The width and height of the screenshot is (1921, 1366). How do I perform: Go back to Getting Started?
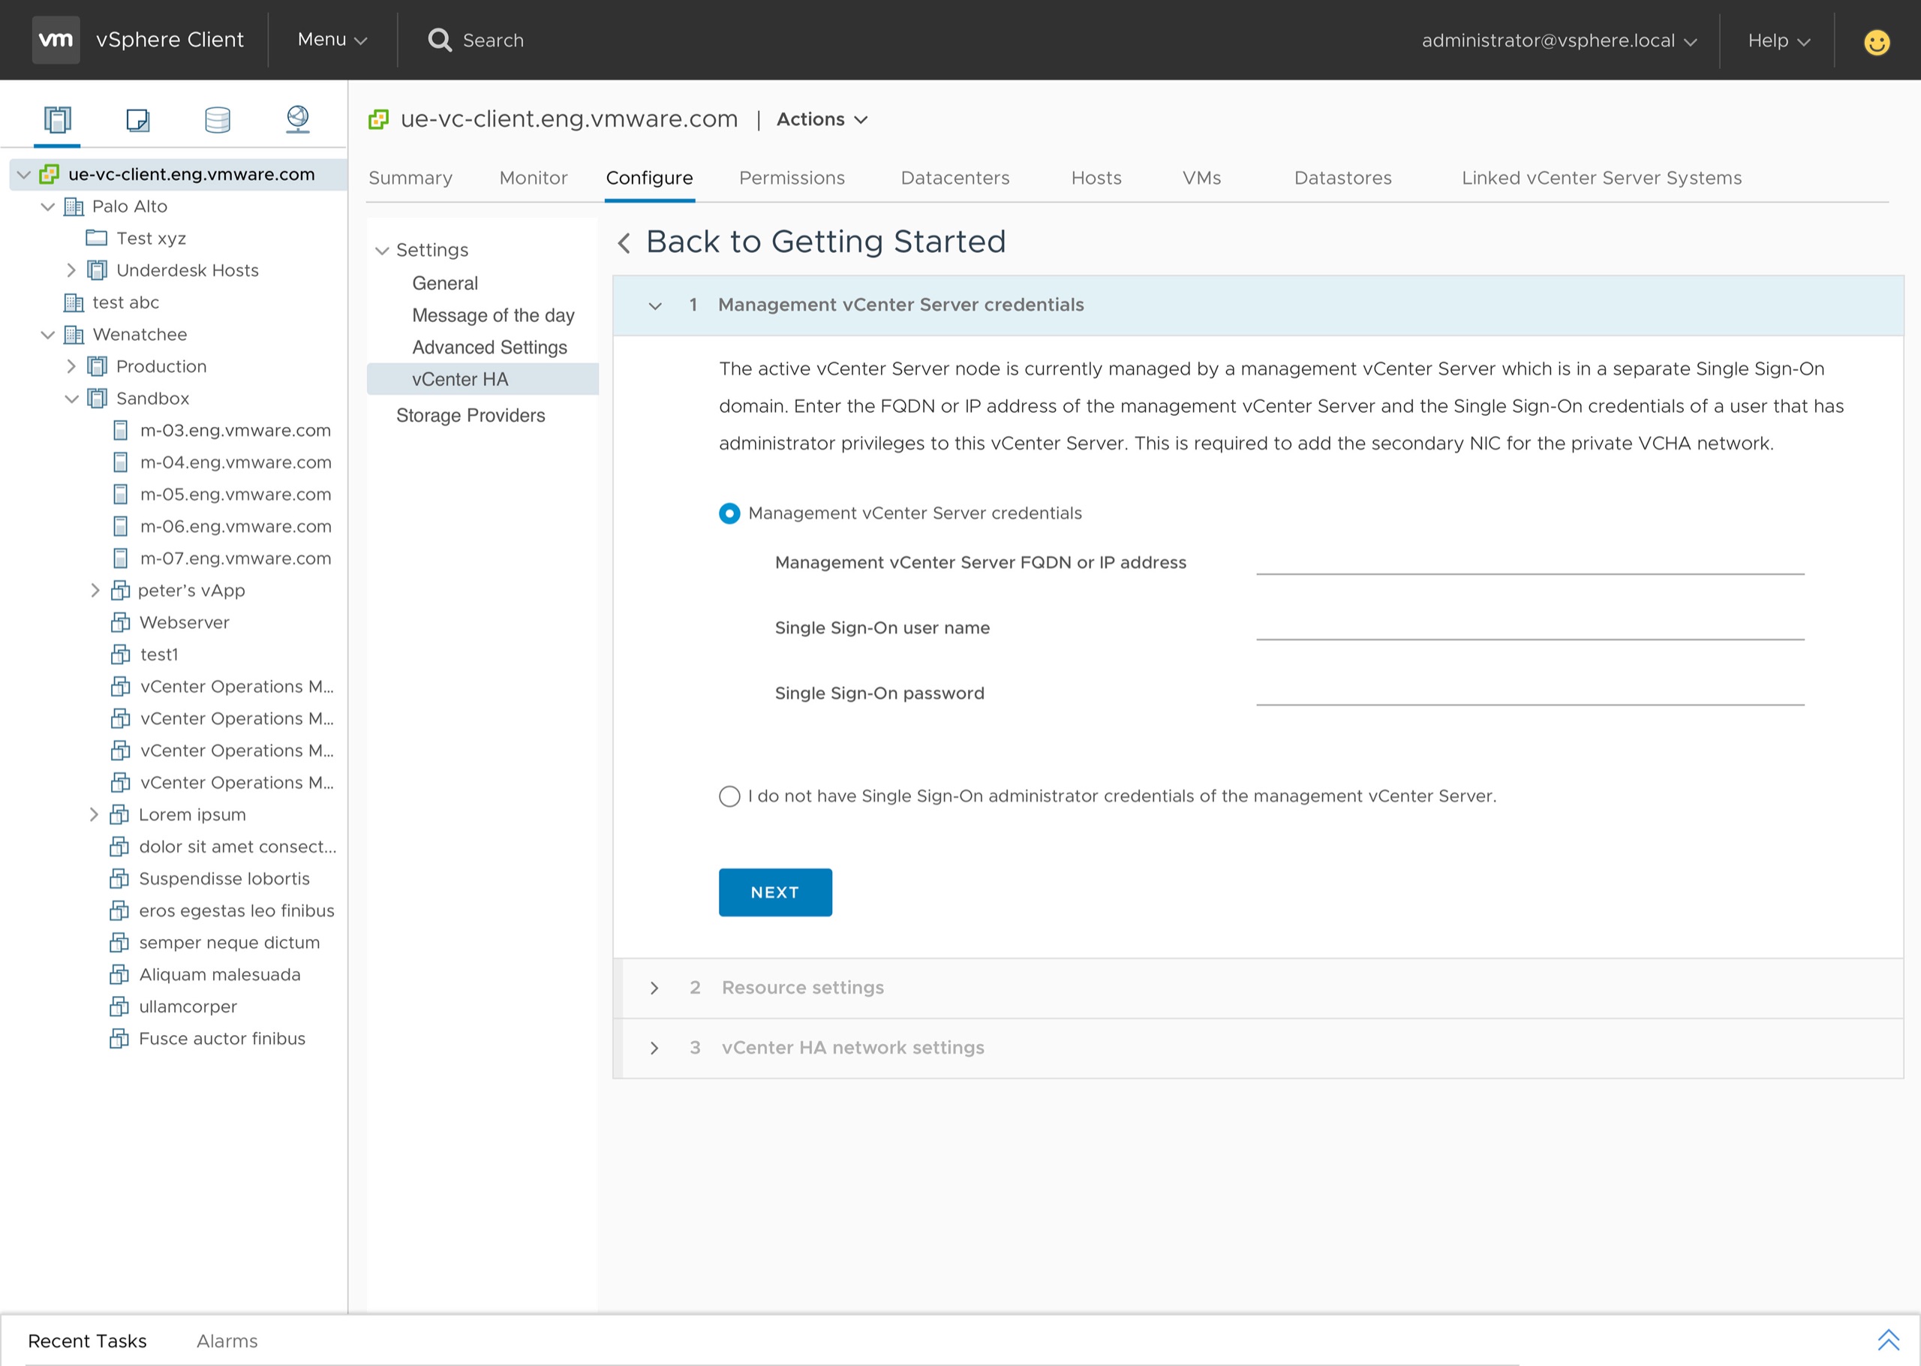point(812,242)
